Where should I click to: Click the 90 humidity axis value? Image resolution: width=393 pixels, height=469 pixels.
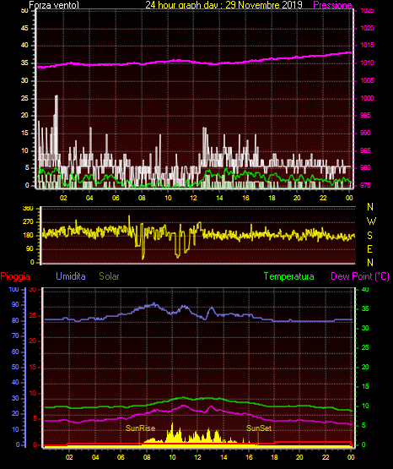(15, 304)
